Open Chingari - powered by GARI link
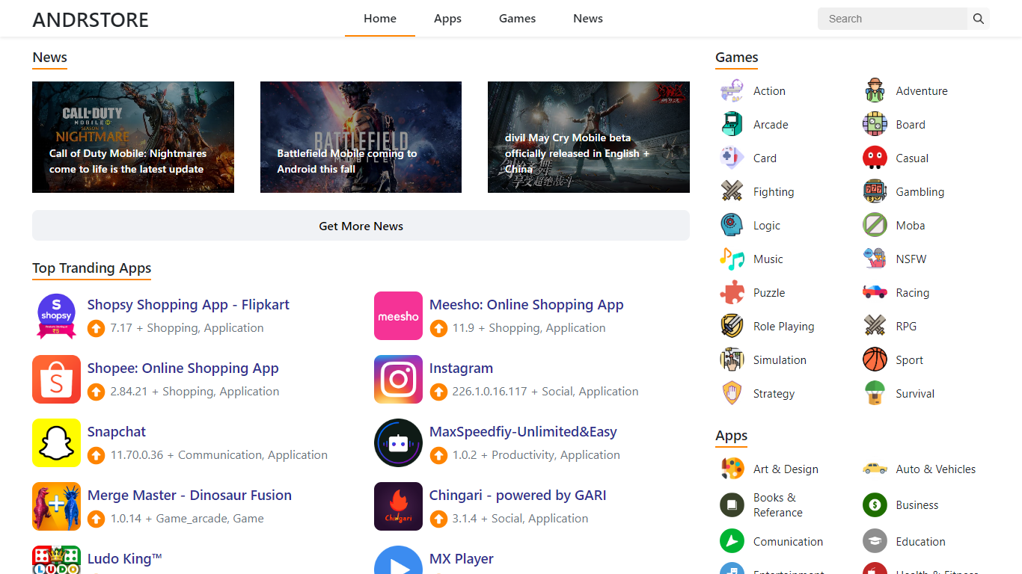The height and width of the screenshot is (574, 1022). click(x=518, y=495)
